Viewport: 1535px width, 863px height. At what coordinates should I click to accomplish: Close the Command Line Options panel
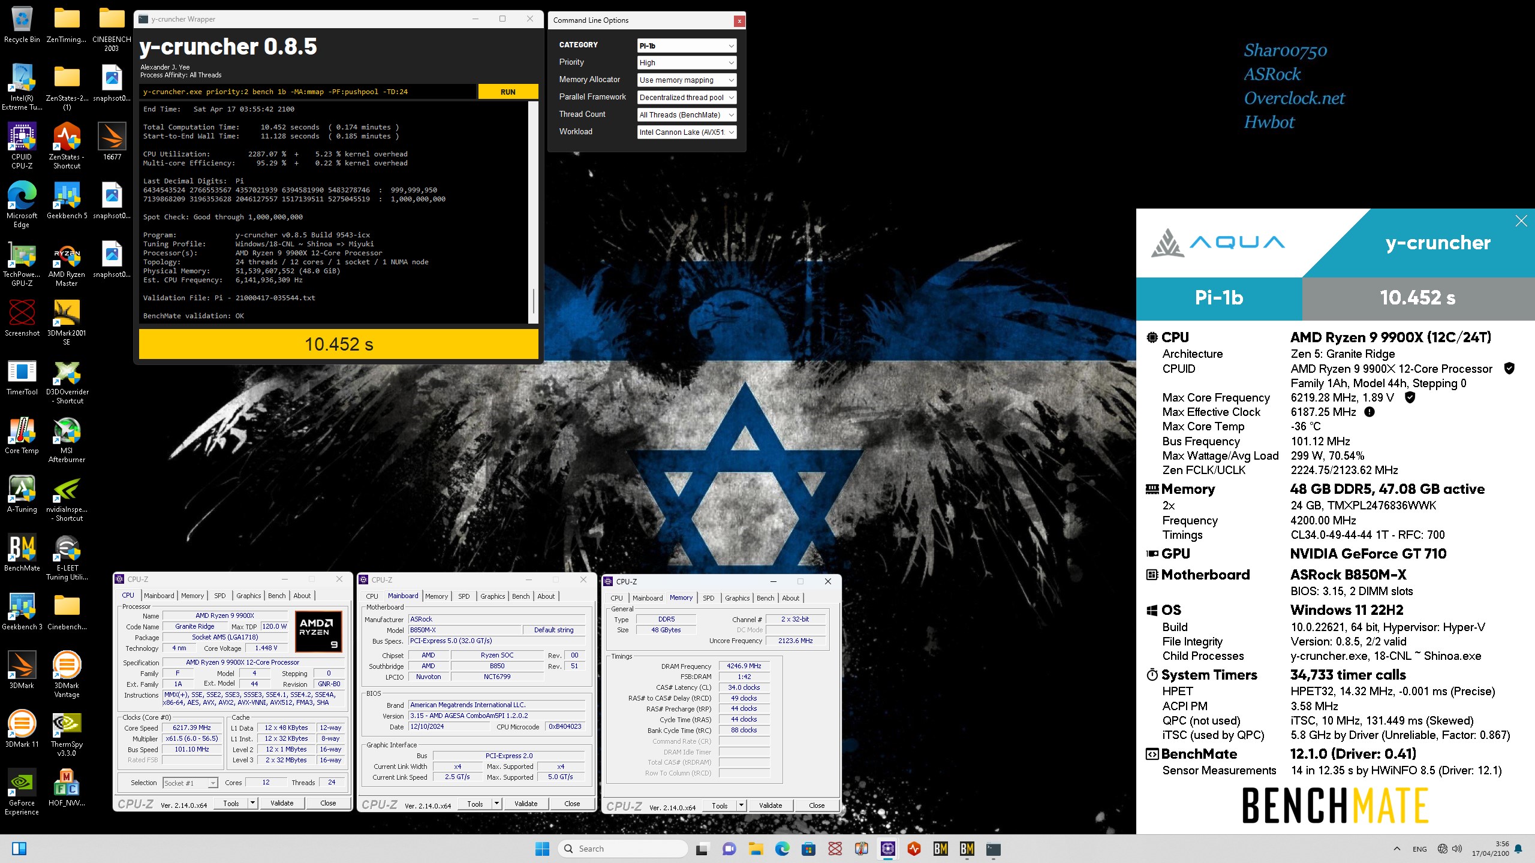click(x=739, y=21)
